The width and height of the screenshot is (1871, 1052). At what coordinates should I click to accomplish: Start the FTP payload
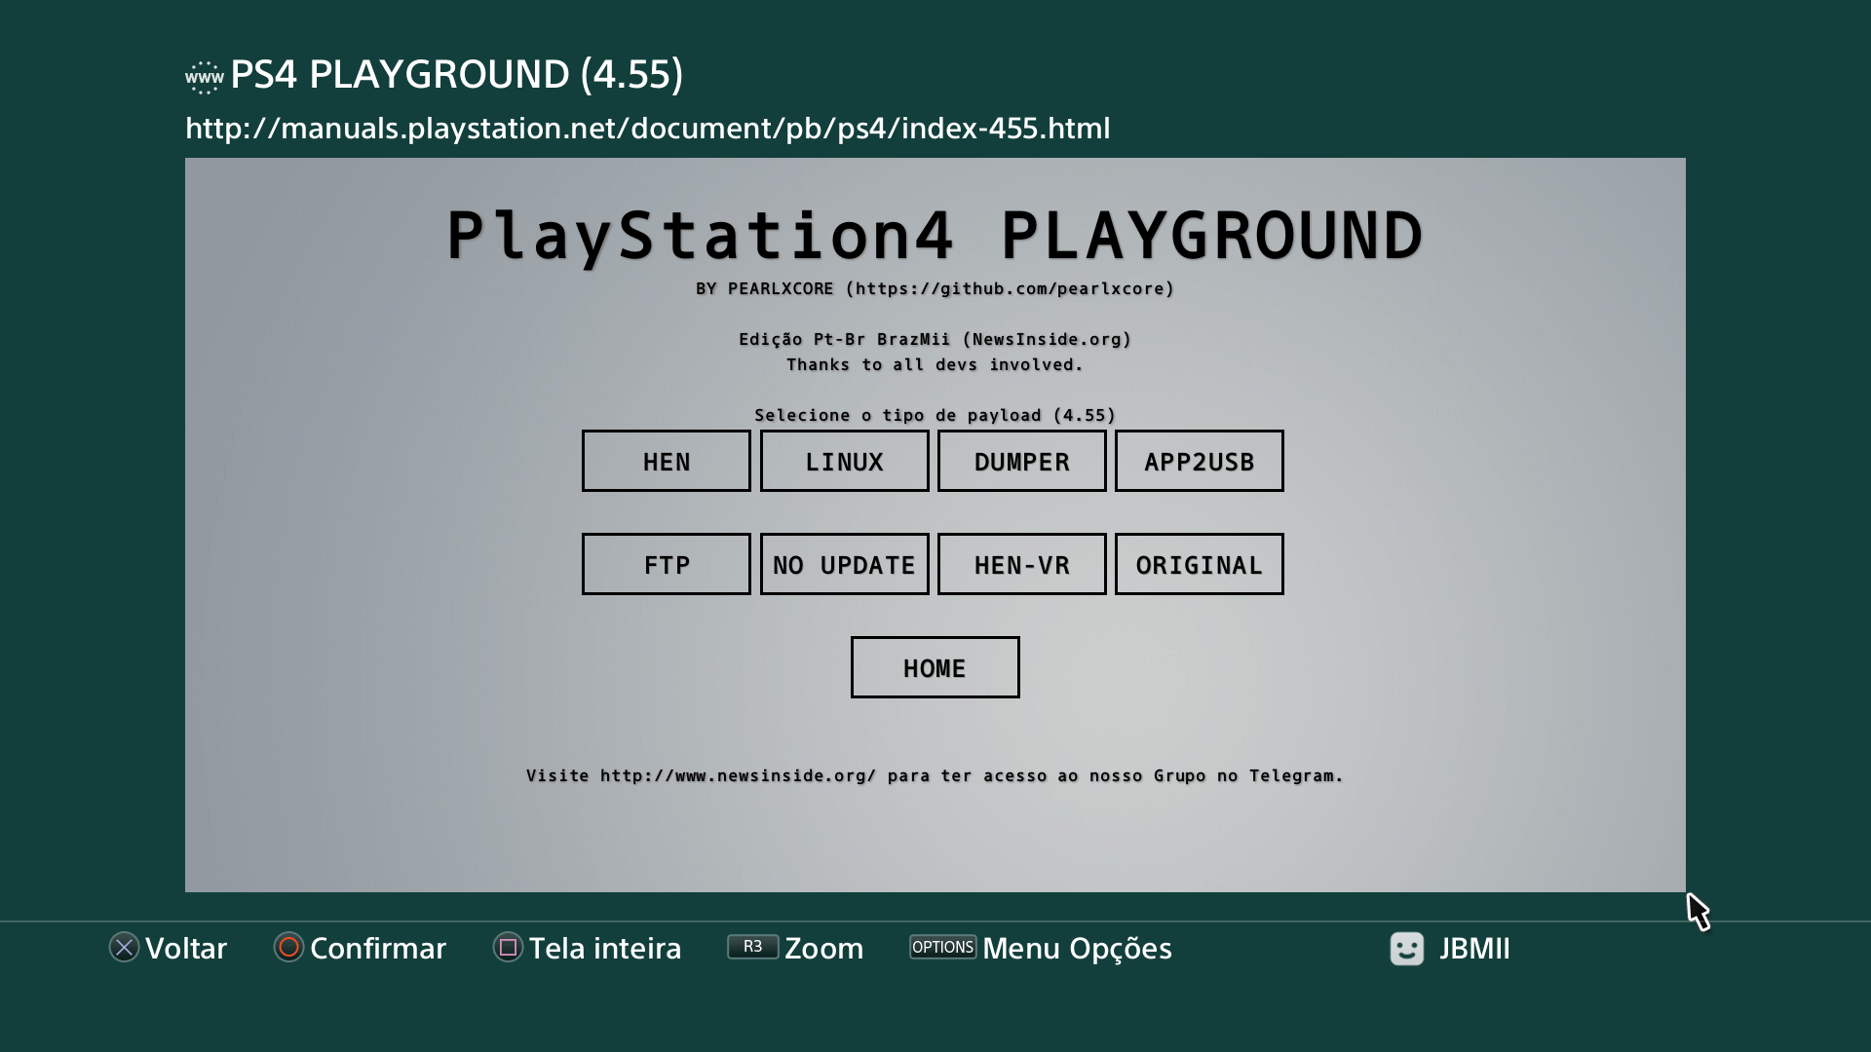(x=667, y=564)
